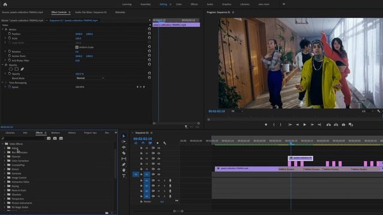This screenshot has width=383, height=215.
Task: Collapse the Opacity effect group
Action: (2, 65)
